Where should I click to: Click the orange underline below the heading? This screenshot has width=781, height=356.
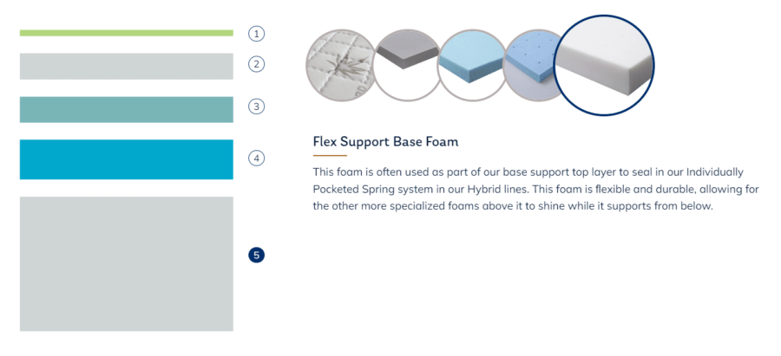point(330,156)
